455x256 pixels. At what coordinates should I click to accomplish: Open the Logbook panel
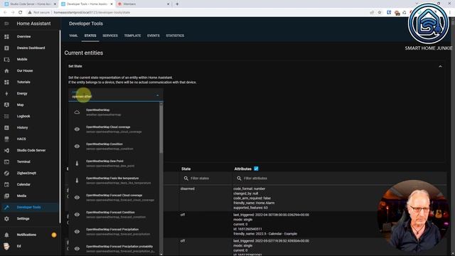click(x=23, y=116)
